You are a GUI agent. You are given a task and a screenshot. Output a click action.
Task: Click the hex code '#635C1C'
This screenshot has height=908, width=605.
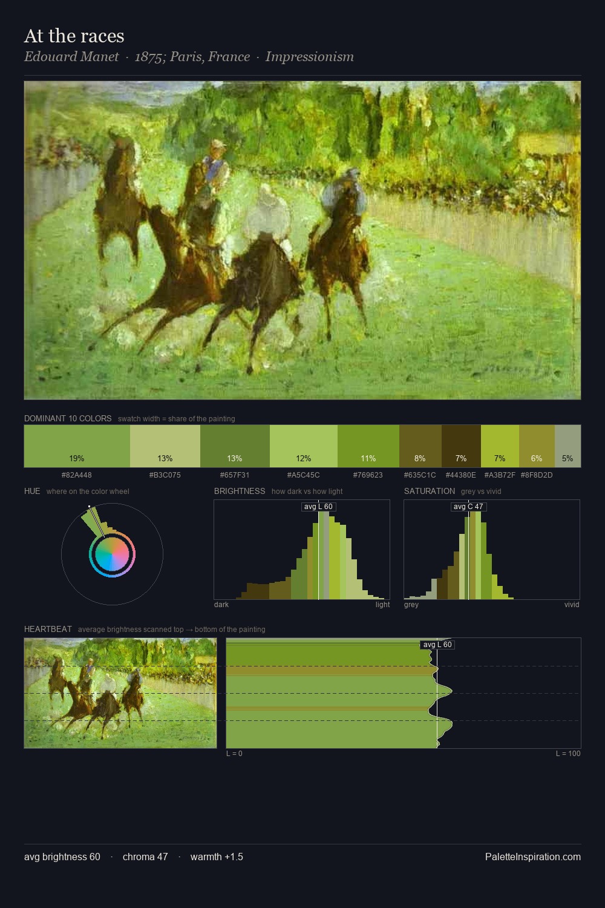[x=420, y=475]
